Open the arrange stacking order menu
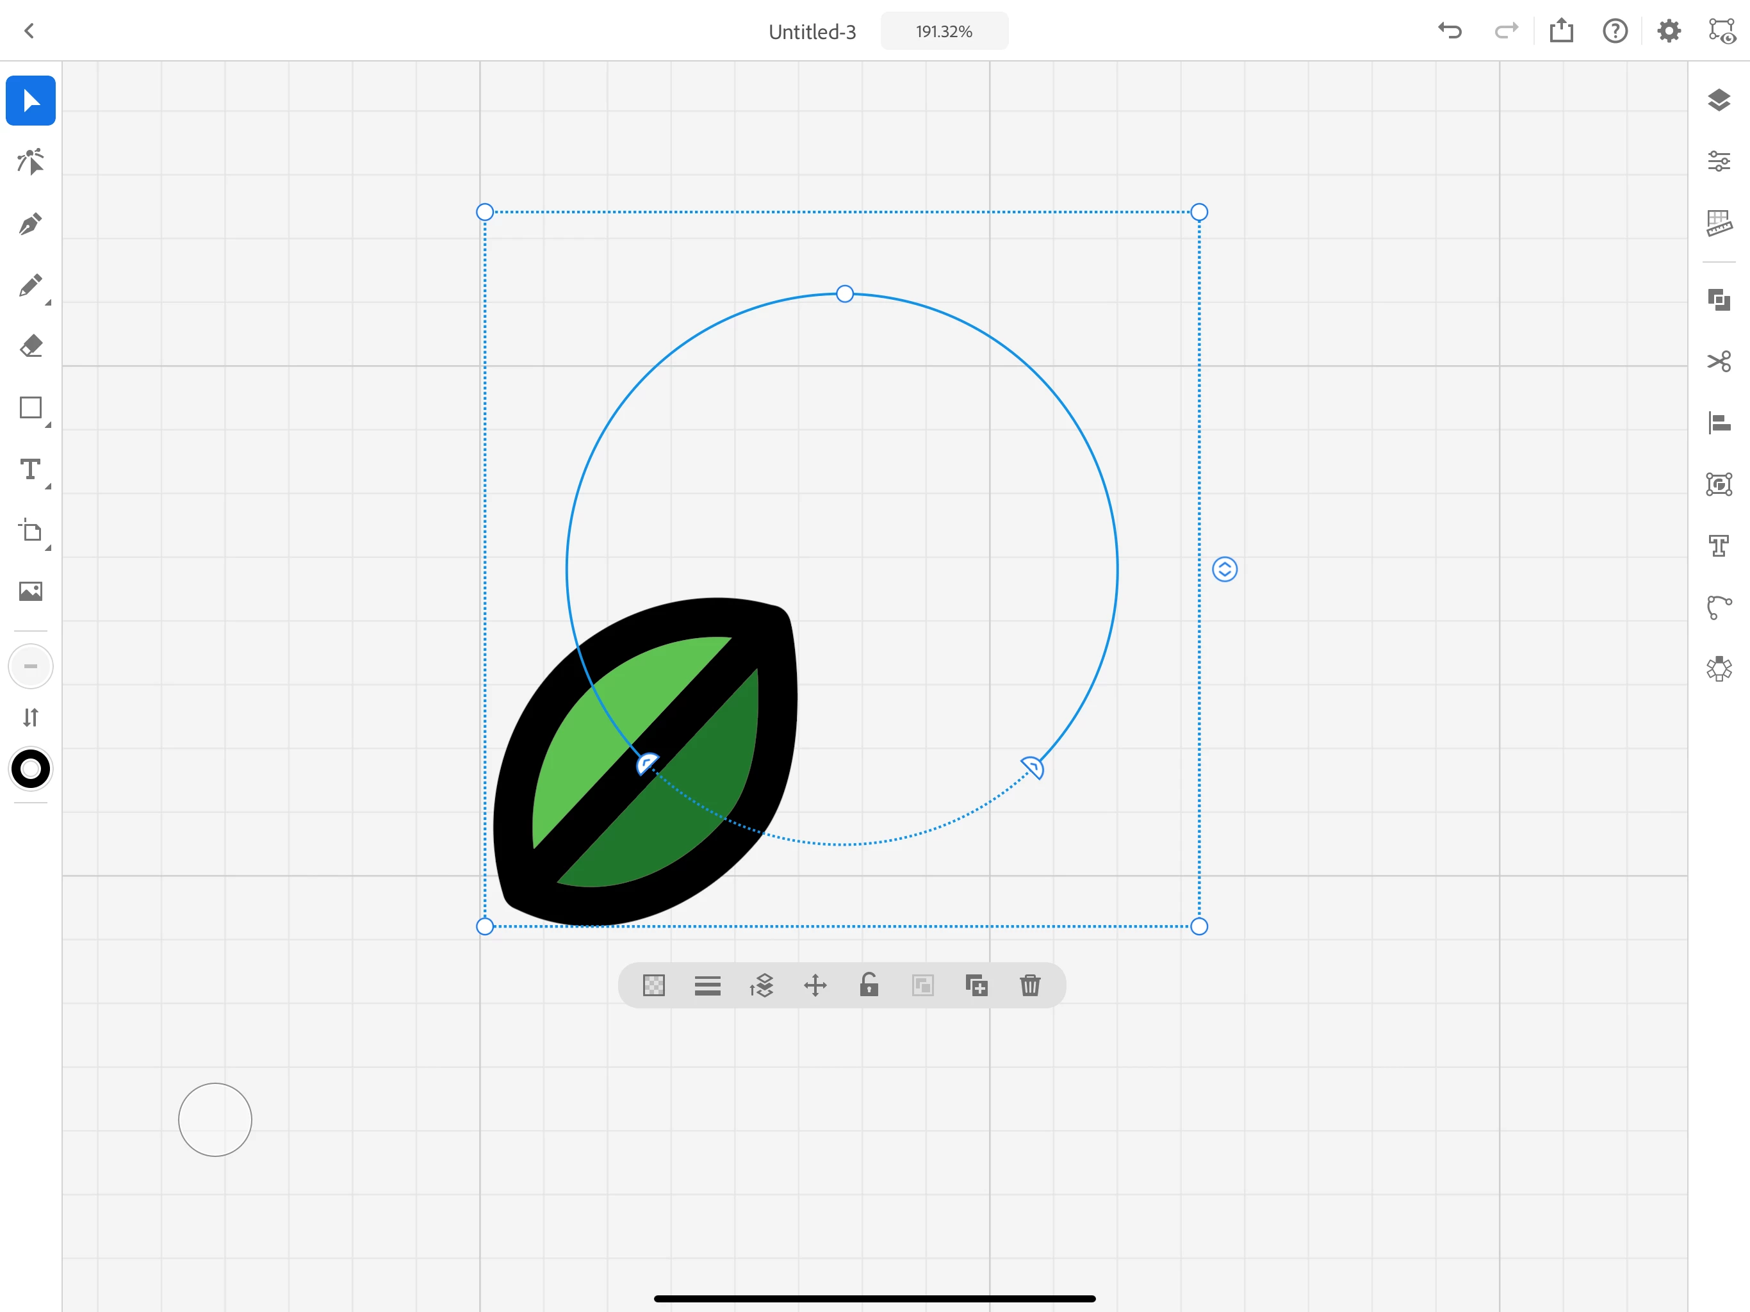Image resolution: width=1750 pixels, height=1312 pixels. pyautogui.click(x=761, y=985)
